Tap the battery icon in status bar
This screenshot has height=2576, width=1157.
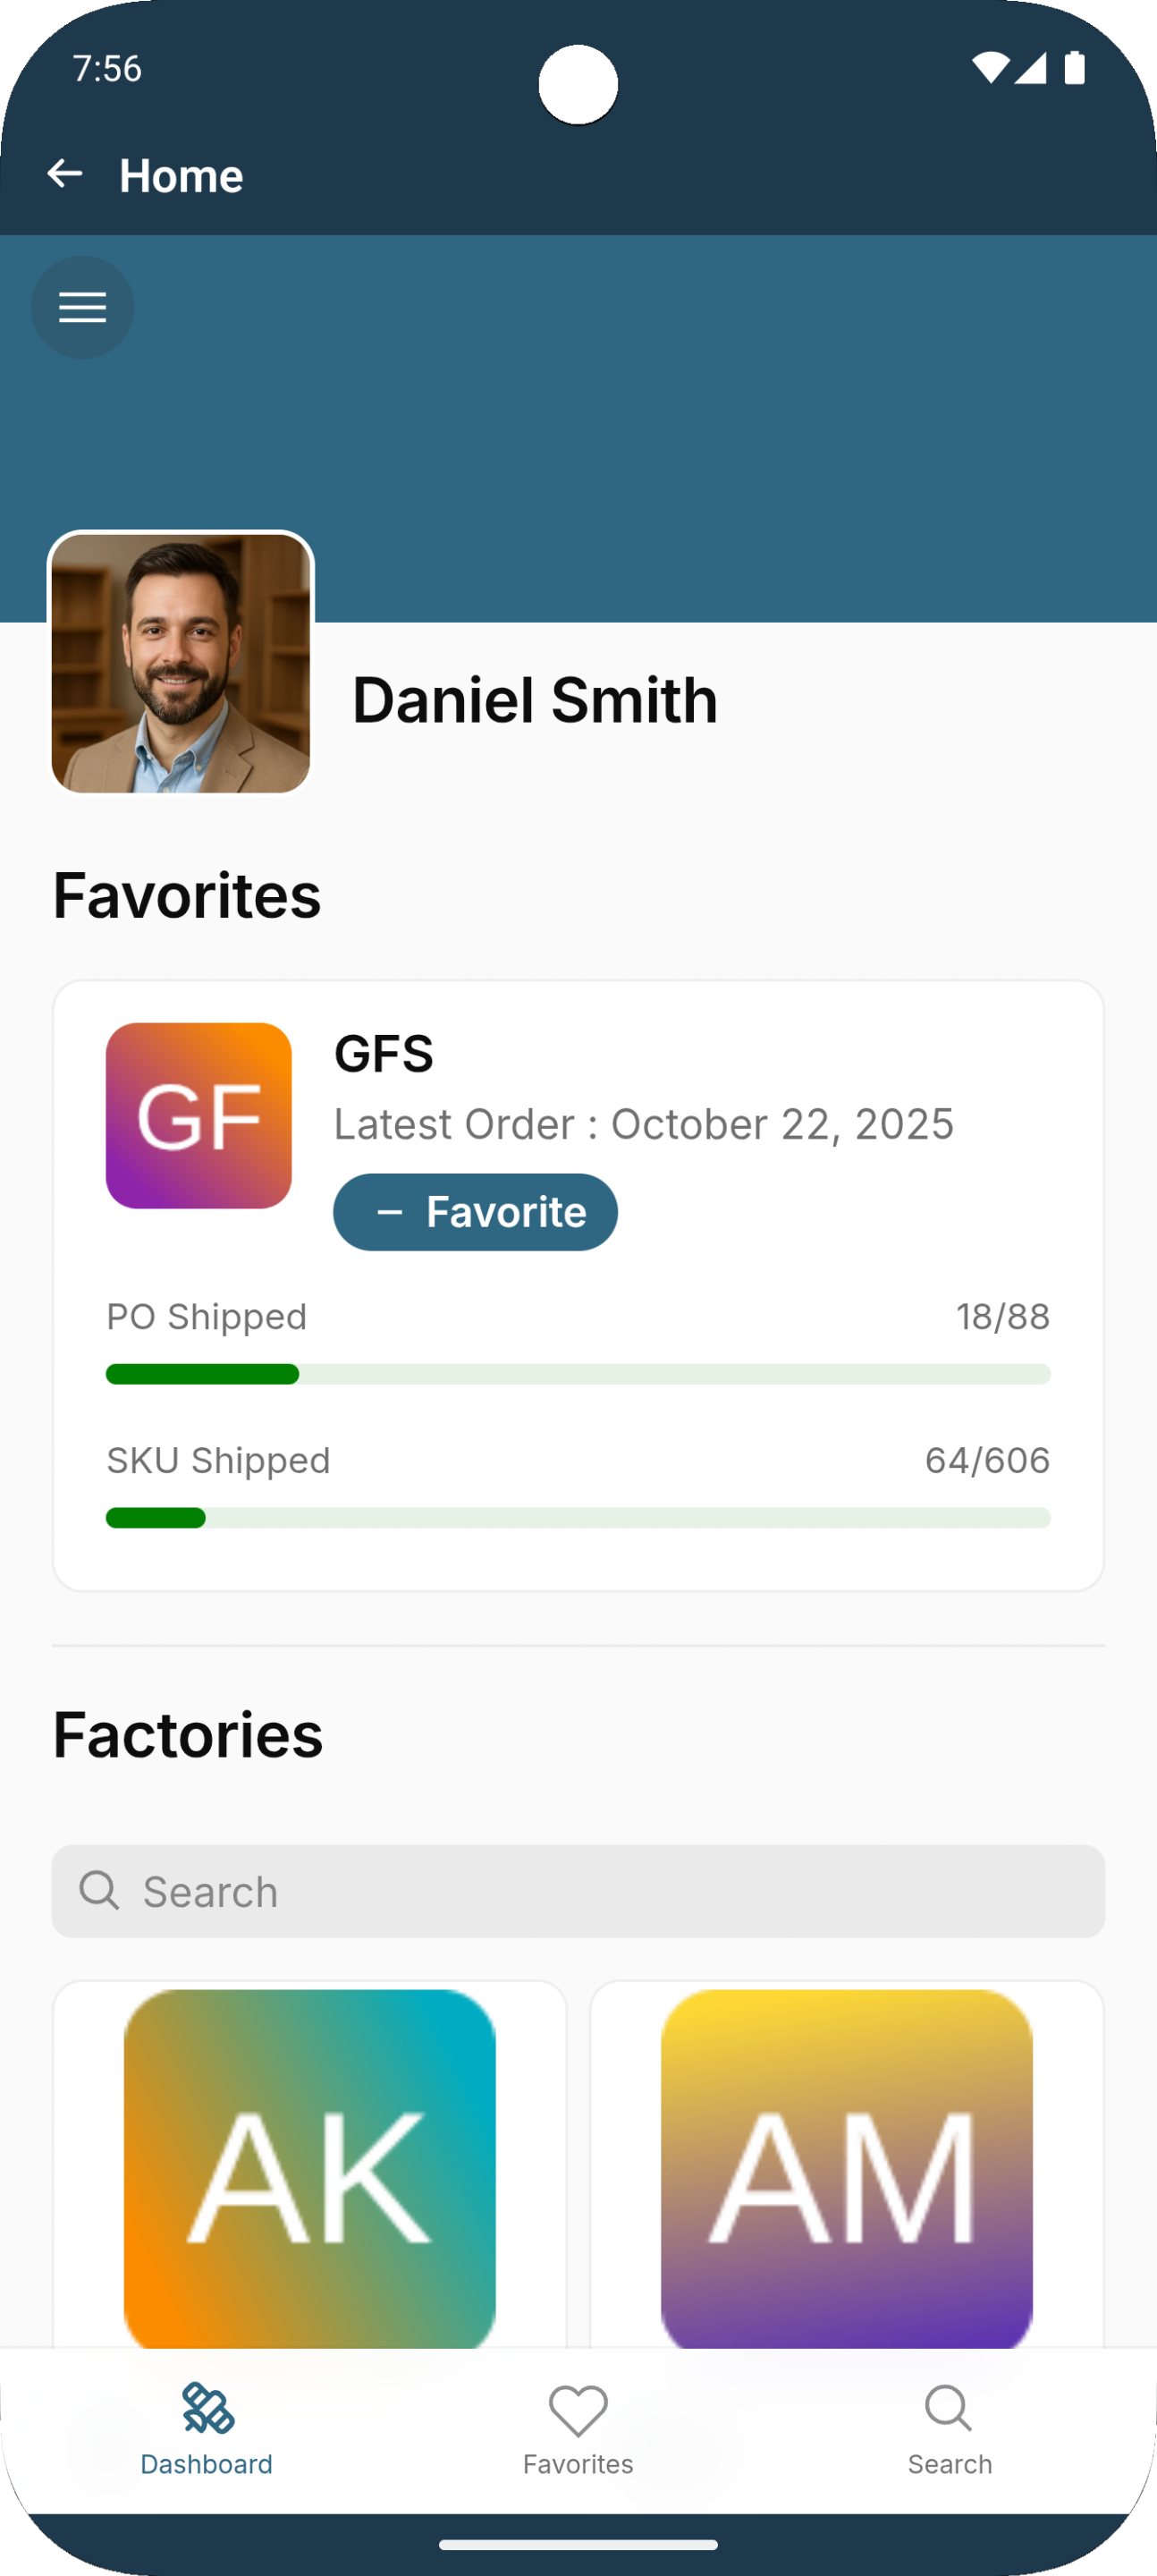pyautogui.click(x=1075, y=68)
